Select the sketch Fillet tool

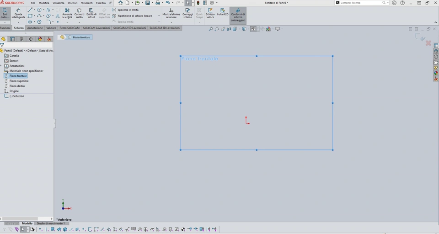(x=48, y=22)
